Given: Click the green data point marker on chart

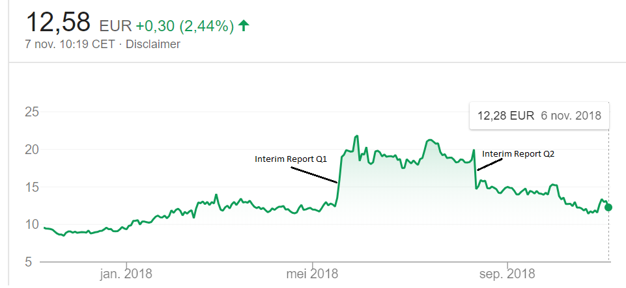Looking at the screenshot, I should click(608, 207).
